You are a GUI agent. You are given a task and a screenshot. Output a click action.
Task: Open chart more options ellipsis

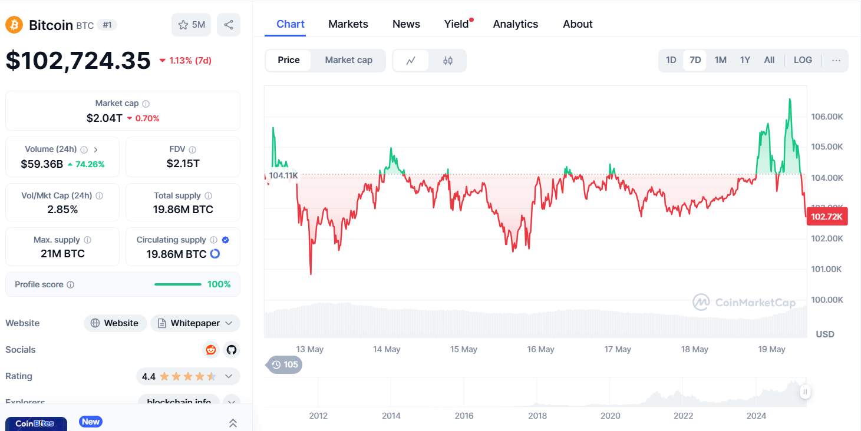(836, 60)
